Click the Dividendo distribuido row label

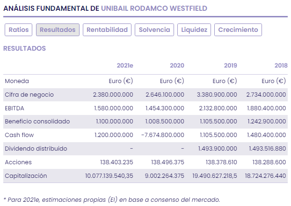(x=36, y=149)
